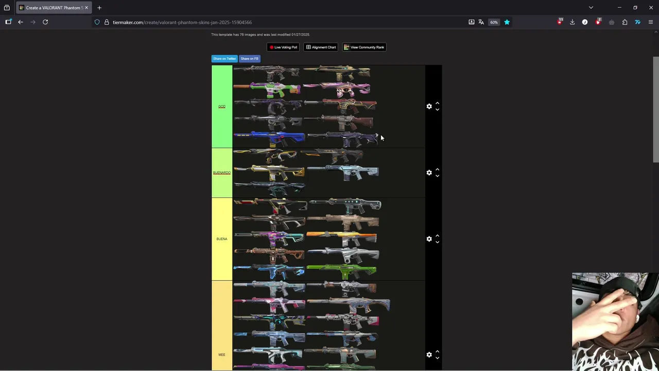
Task: List all open tabs
Action: pyautogui.click(x=591, y=8)
